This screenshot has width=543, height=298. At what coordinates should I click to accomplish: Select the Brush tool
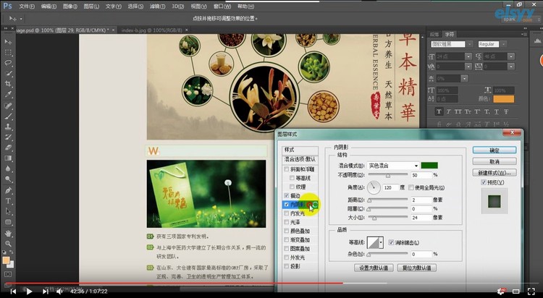tap(8, 116)
